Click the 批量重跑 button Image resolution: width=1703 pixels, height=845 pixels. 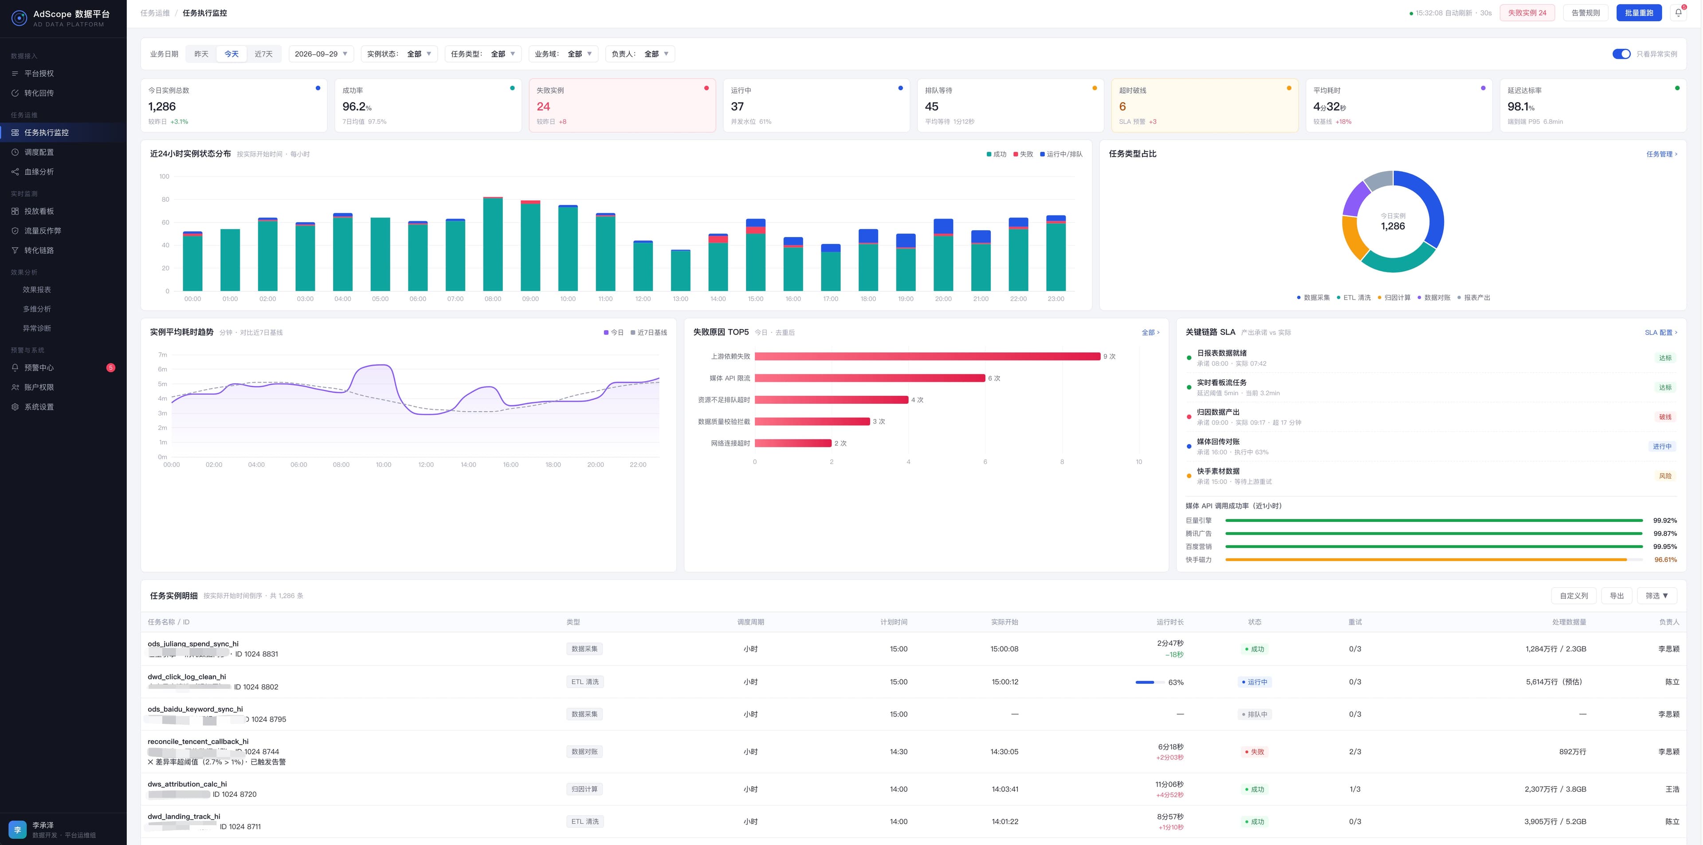(1638, 12)
